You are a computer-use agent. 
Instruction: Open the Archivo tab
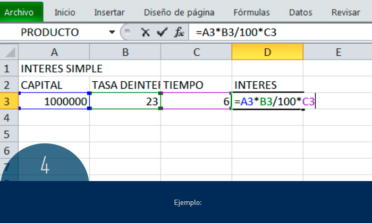click(x=19, y=12)
